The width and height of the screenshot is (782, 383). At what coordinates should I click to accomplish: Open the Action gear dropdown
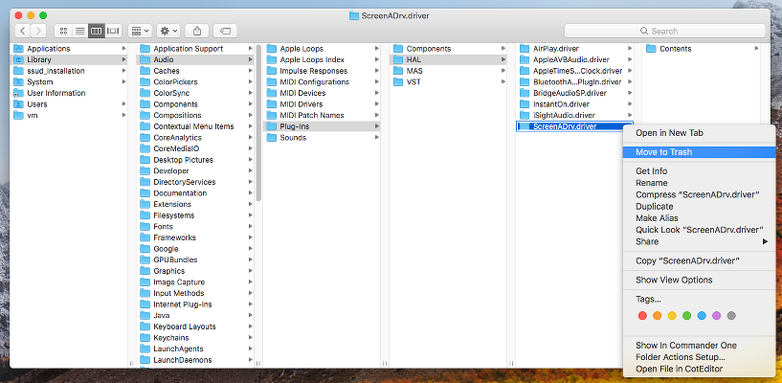pos(168,31)
